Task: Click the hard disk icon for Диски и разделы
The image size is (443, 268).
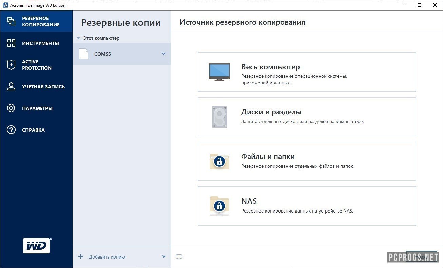Action: pyautogui.click(x=219, y=117)
